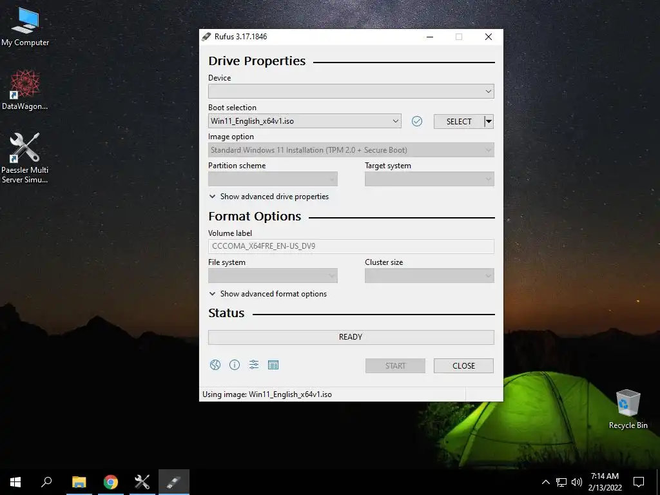The height and width of the screenshot is (495, 660).
Task: Show the Rufus log table icon
Action: tap(273, 365)
